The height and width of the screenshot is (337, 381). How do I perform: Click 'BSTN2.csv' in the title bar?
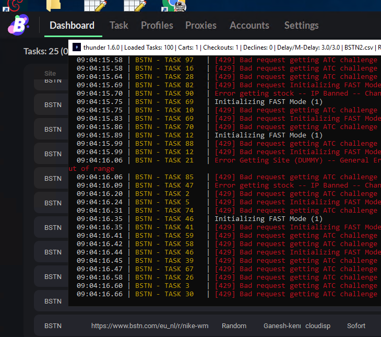pos(359,48)
